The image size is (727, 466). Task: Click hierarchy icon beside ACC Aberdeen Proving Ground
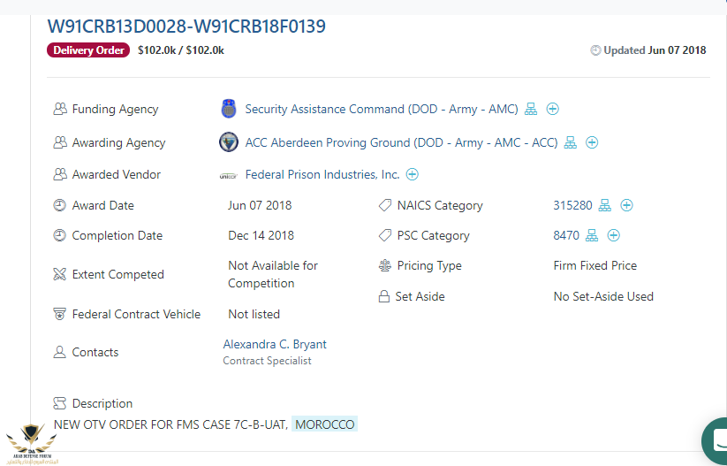[571, 142]
